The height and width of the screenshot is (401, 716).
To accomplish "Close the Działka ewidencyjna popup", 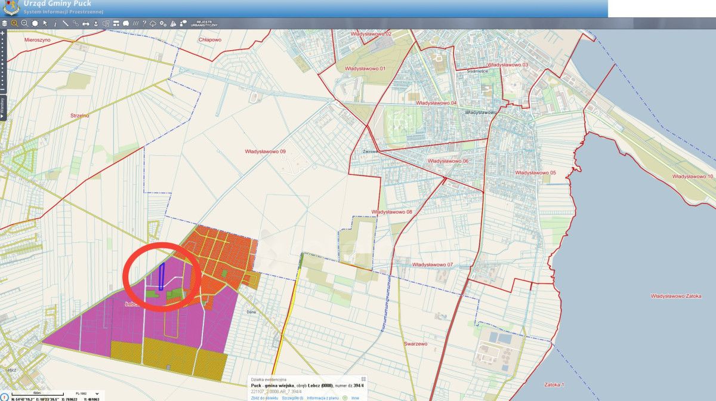I will pos(363,379).
